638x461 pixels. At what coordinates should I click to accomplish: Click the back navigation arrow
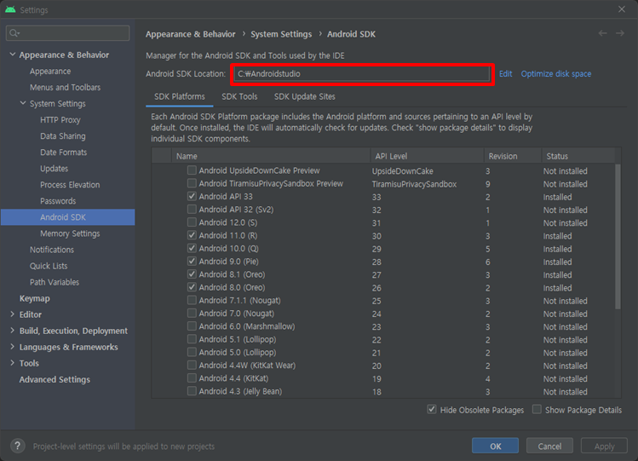point(602,33)
